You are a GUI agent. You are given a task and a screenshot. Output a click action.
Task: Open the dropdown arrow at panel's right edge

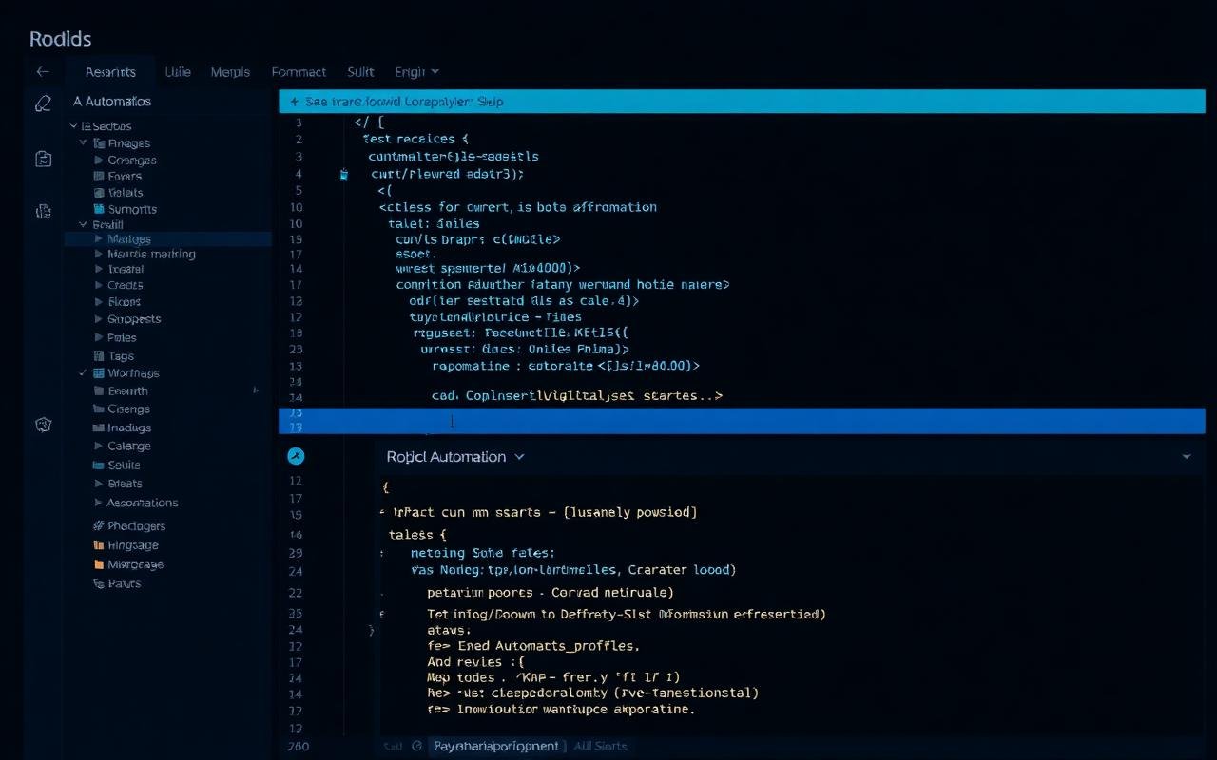pyautogui.click(x=1187, y=457)
